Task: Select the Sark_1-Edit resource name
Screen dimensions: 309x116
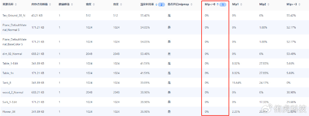Action: 10,102
